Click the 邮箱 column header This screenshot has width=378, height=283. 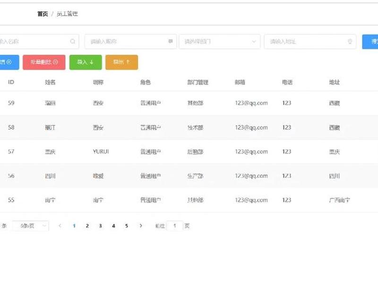(240, 82)
